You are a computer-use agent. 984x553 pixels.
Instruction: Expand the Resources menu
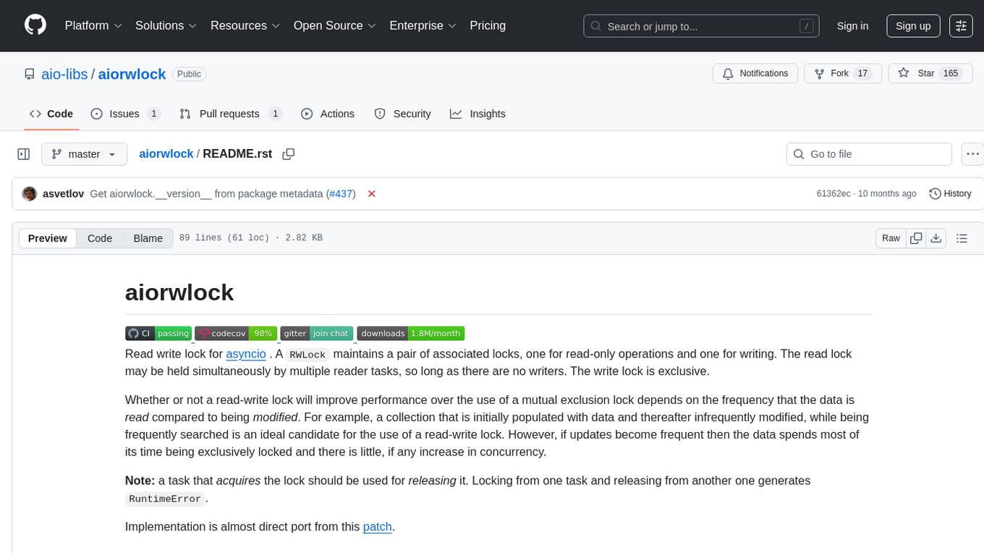(246, 25)
